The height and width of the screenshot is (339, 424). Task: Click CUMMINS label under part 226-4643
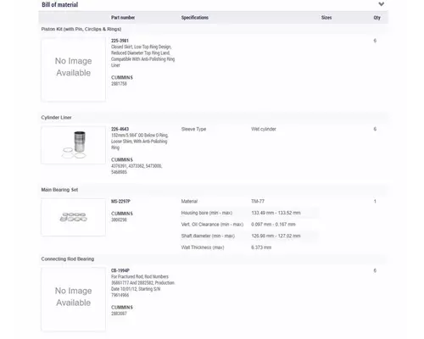pos(122,159)
